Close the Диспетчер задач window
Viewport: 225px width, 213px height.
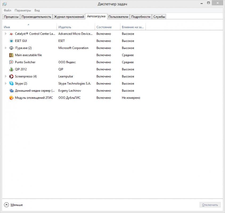217,3
